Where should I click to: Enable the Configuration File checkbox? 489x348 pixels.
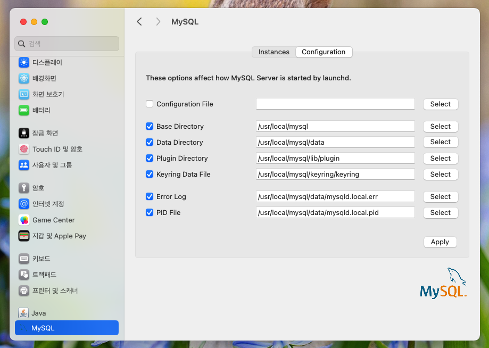point(150,104)
